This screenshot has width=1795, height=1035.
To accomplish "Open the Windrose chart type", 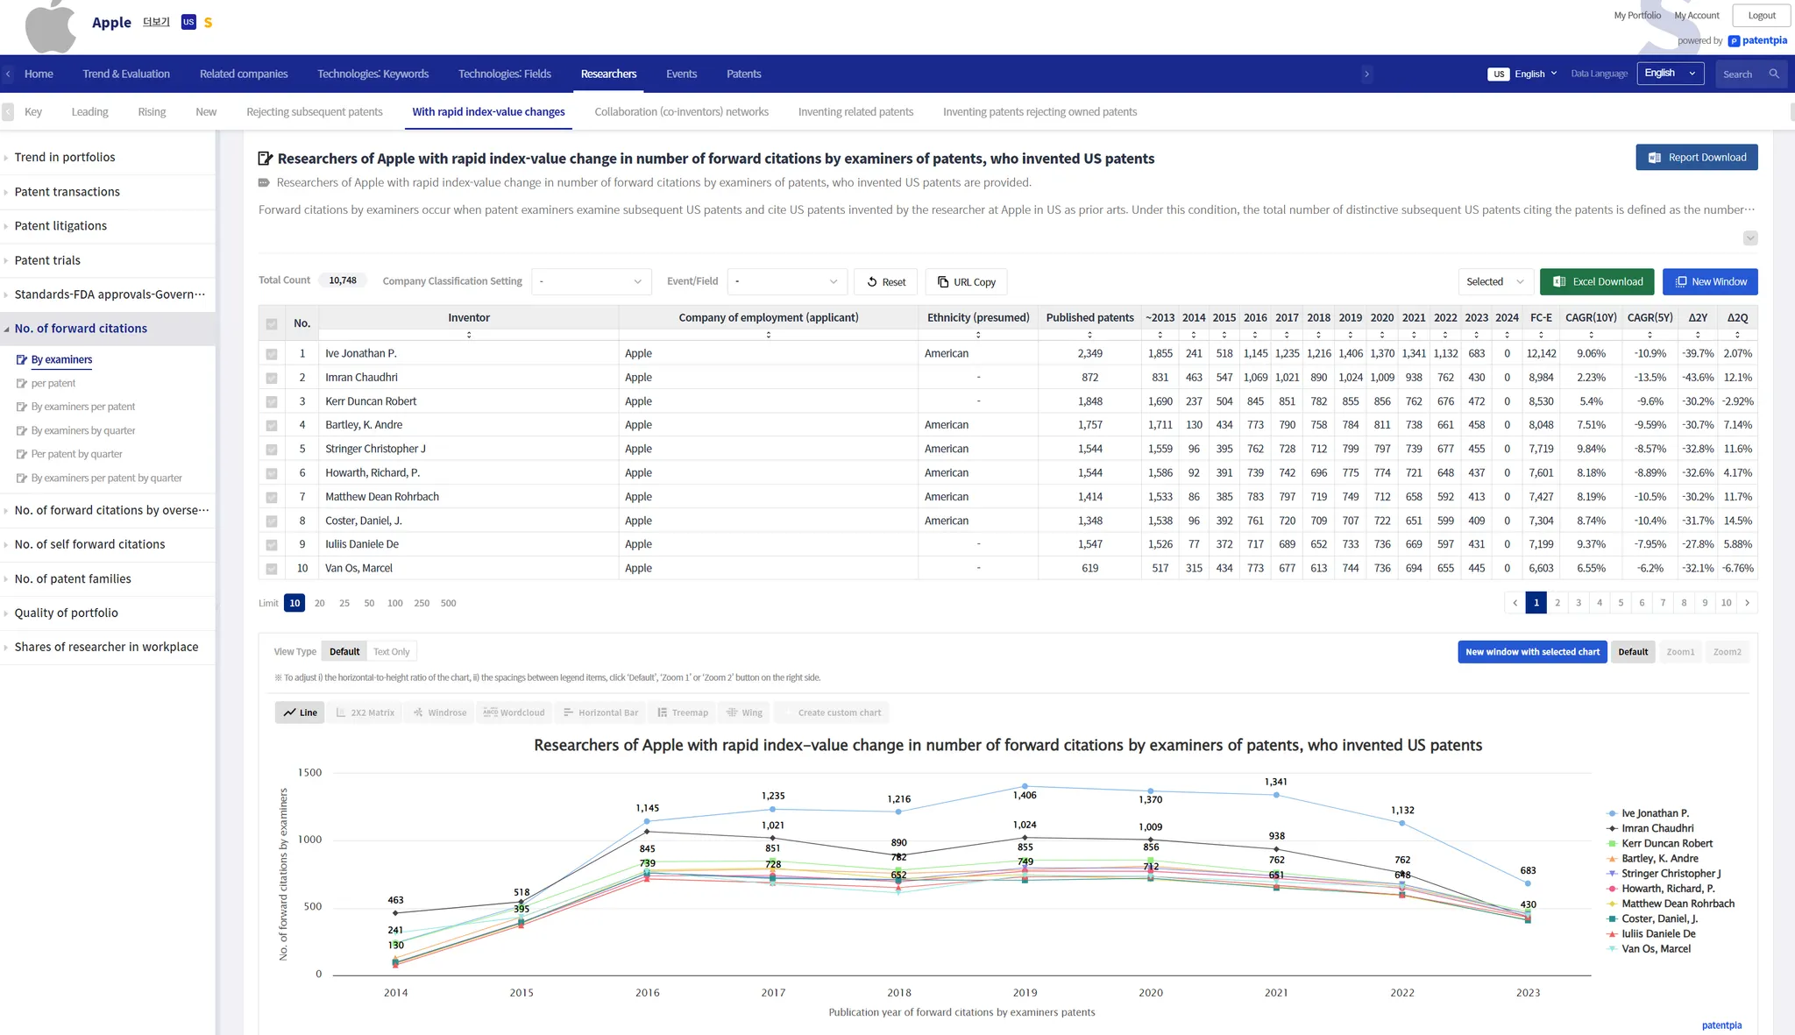I will pyautogui.click(x=440, y=712).
